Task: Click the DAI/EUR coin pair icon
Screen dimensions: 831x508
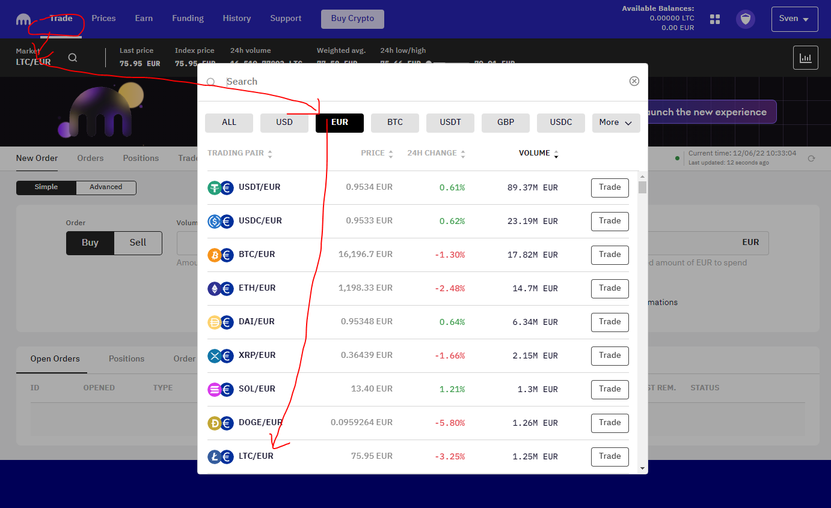Action: 221,322
